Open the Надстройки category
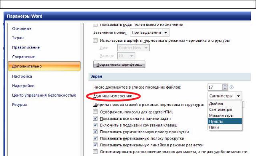 coord(23,86)
